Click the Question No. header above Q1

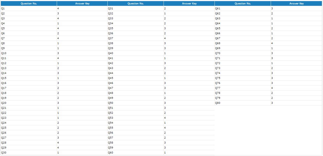pos(29,4)
